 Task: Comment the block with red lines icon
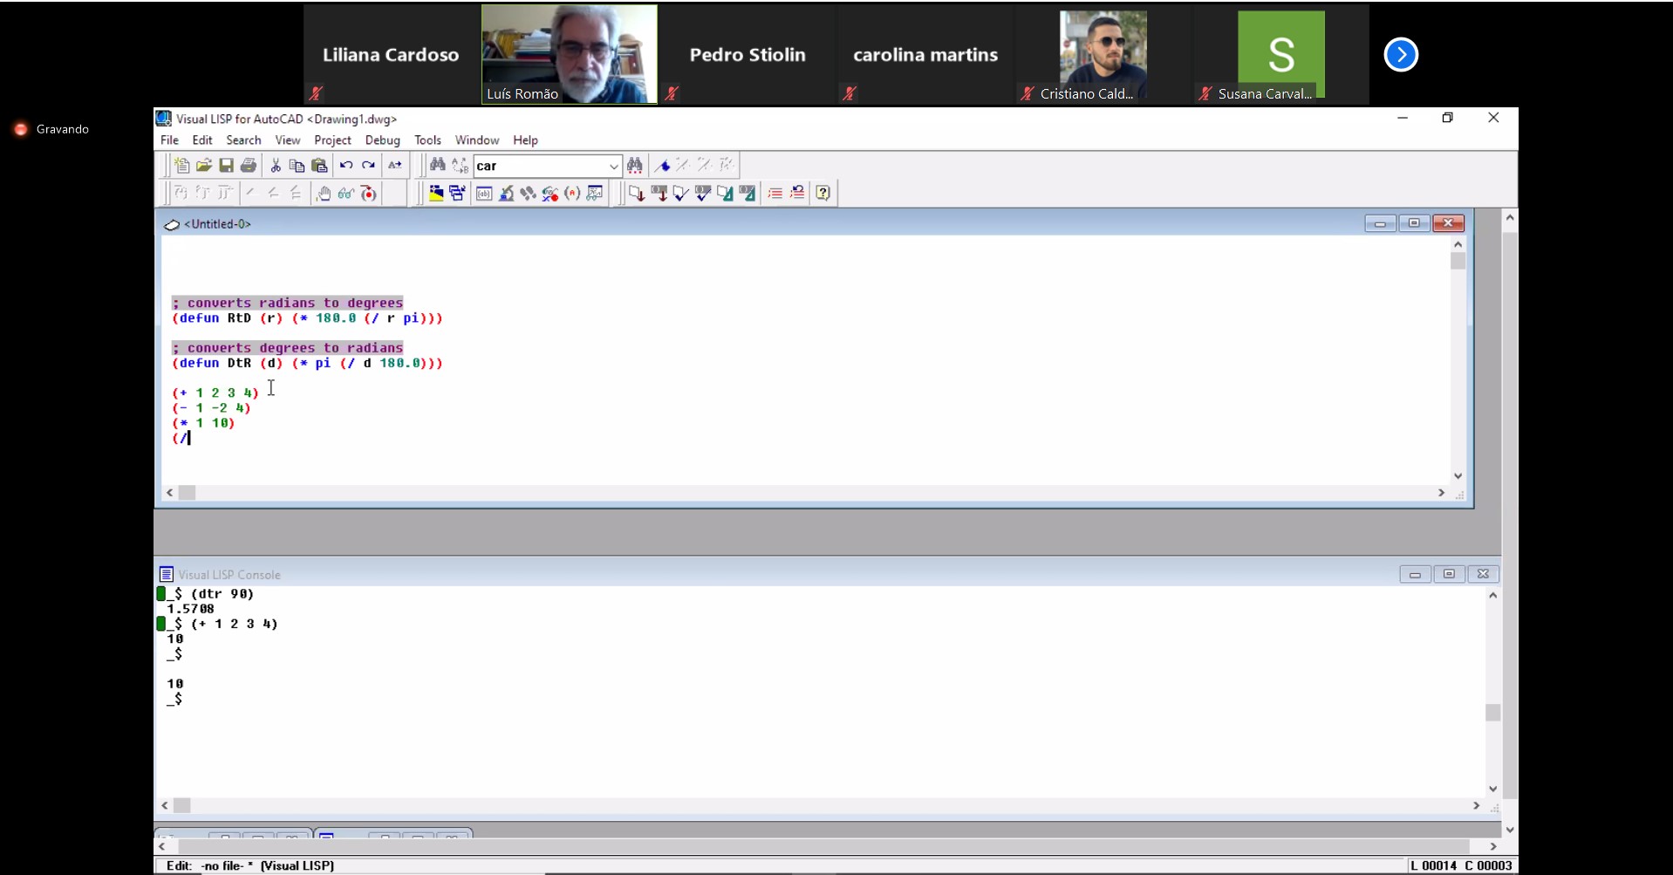point(775,194)
